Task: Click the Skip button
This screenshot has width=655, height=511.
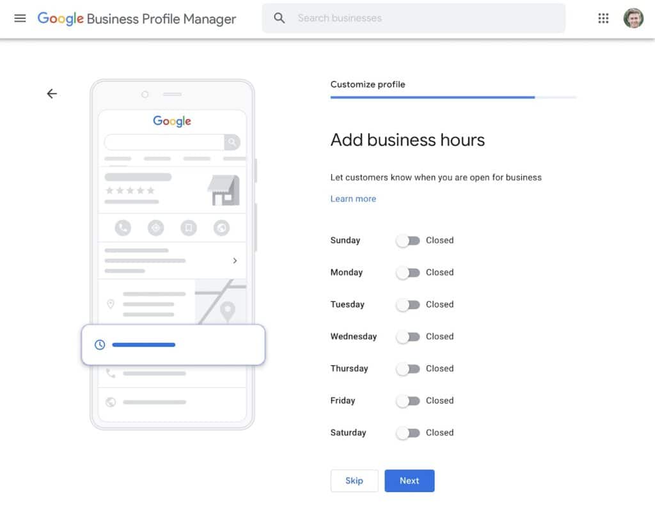Action: [x=354, y=481]
